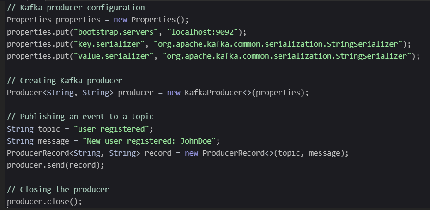The height and width of the screenshot is (210, 430).
Task: Click the comment "// Publishing an event to a topic"
Action: 80,116
